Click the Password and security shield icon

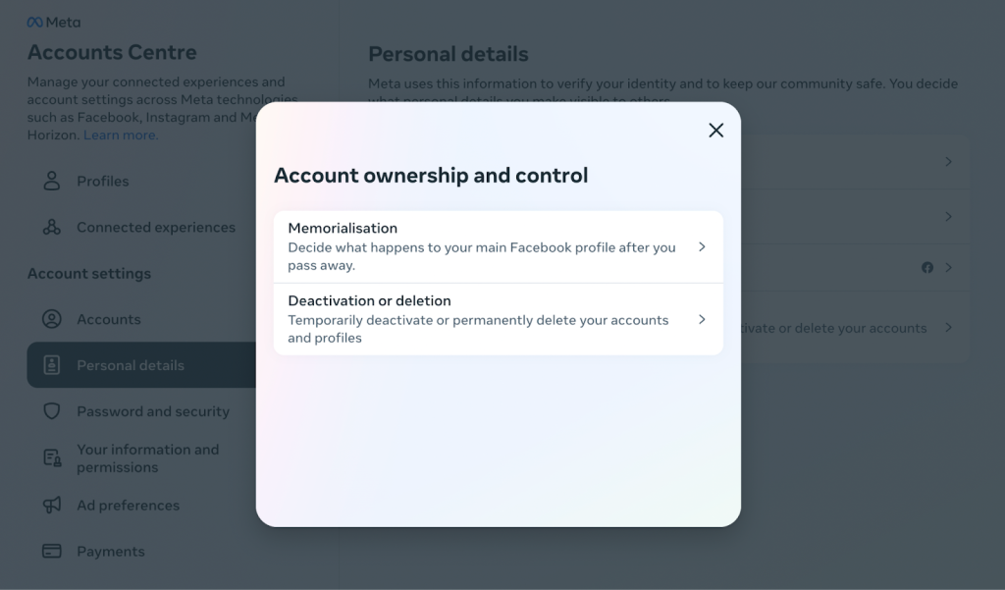(x=52, y=411)
